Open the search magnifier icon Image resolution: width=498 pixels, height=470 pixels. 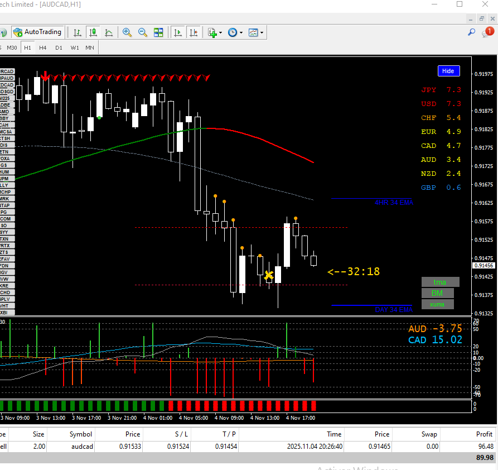pyautogui.click(x=472, y=32)
